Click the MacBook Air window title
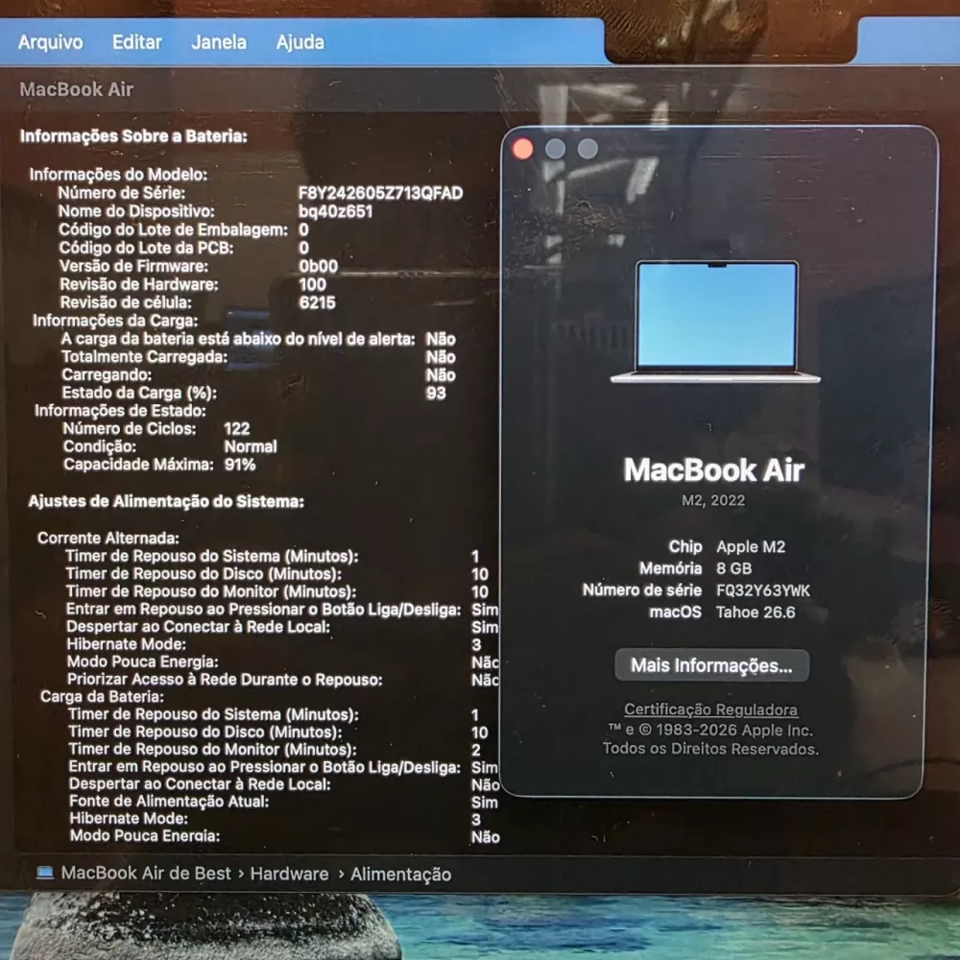The height and width of the screenshot is (960, 960). click(x=77, y=89)
